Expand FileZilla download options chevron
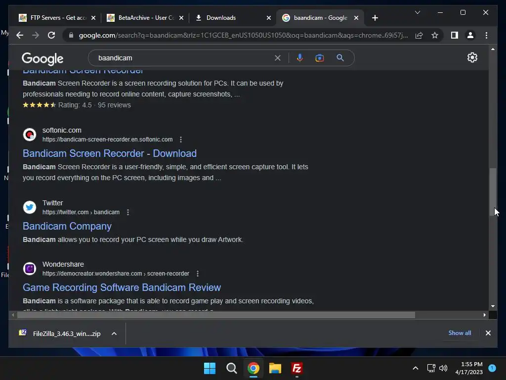The image size is (506, 380). (x=114, y=333)
